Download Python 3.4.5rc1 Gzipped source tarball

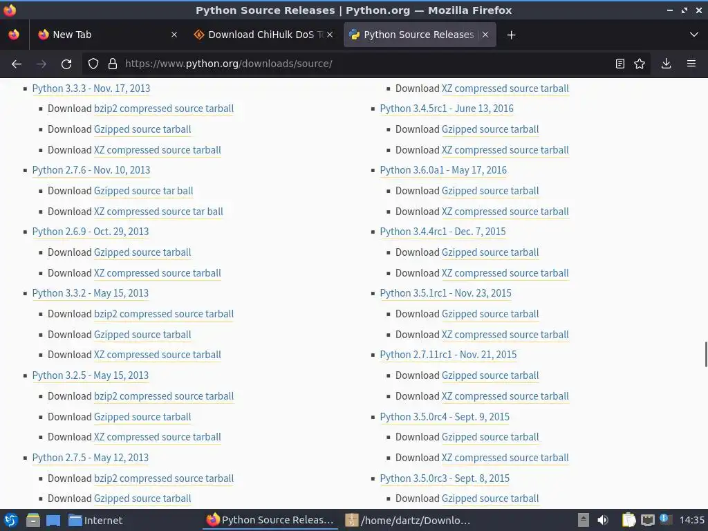coord(490,129)
